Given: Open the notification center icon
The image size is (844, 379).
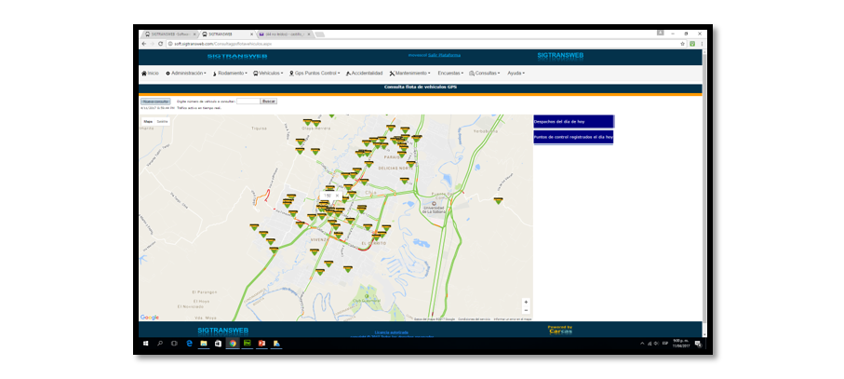Looking at the screenshot, I should click(698, 344).
